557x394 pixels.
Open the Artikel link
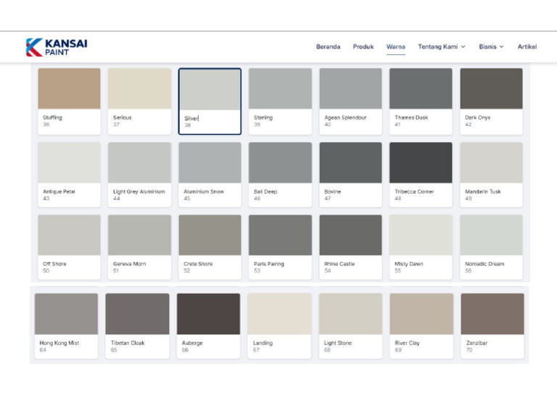(x=527, y=46)
